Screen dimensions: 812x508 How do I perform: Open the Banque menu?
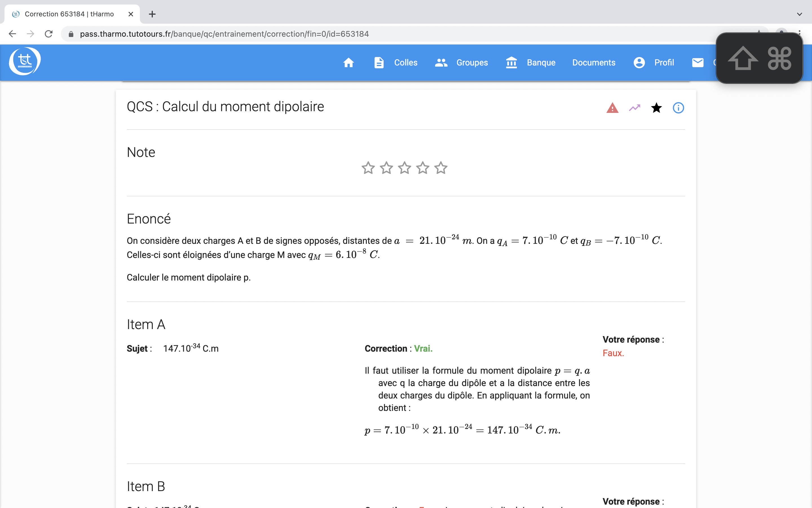tap(541, 62)
